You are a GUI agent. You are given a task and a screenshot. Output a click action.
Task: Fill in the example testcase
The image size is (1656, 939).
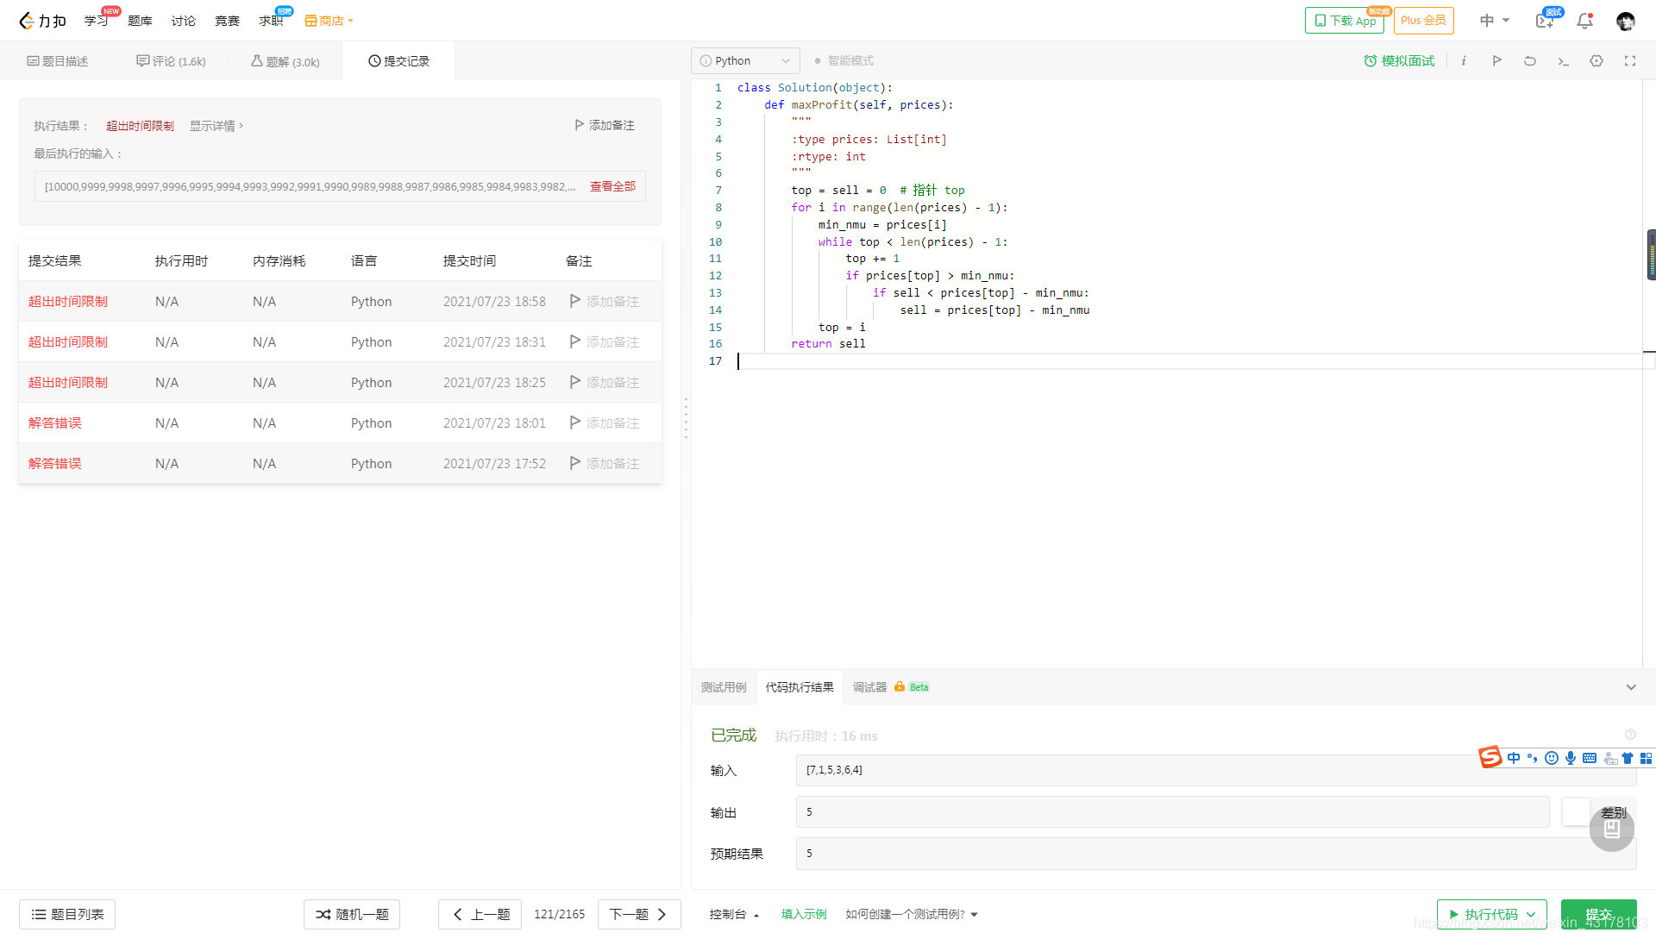(x=804, y=915)
